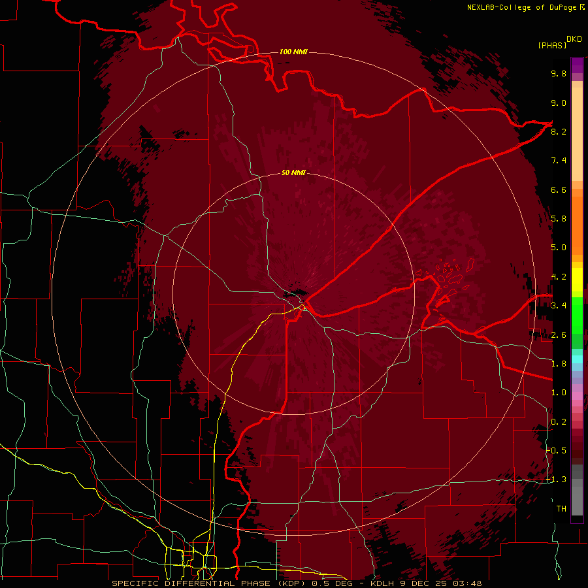Image resolution: width=588 pixels, height=588 pixels.
Task: Click the yellow segment of color bar
Action: [577, 280]
